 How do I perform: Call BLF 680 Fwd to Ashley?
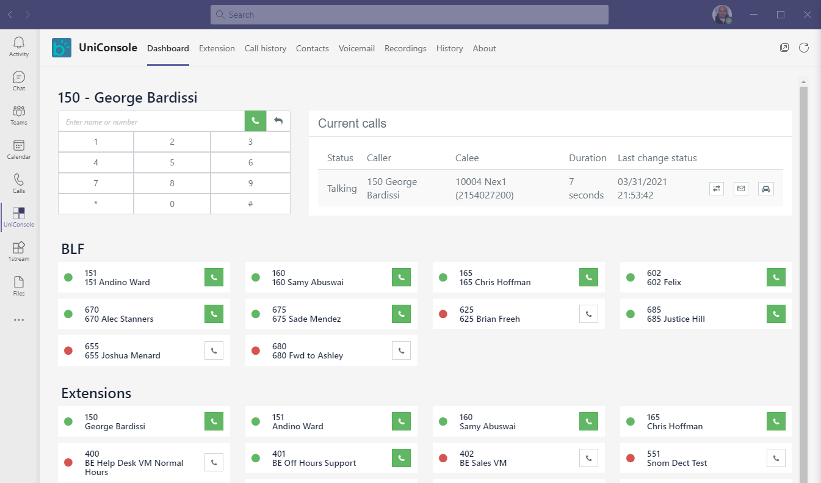[x=401, y=350]
